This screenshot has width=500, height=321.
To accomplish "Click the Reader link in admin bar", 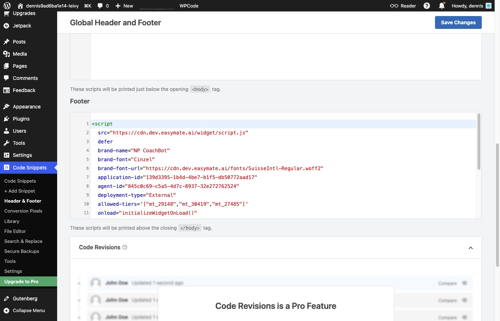I will click(x=403, y=6).
